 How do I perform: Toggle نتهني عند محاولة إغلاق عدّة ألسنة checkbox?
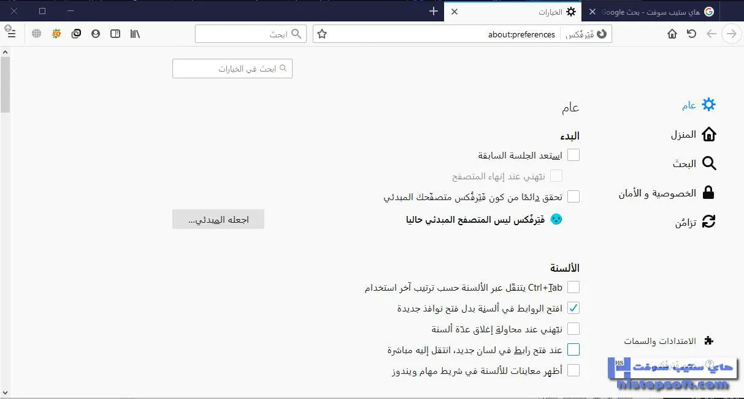coord(573,329)
